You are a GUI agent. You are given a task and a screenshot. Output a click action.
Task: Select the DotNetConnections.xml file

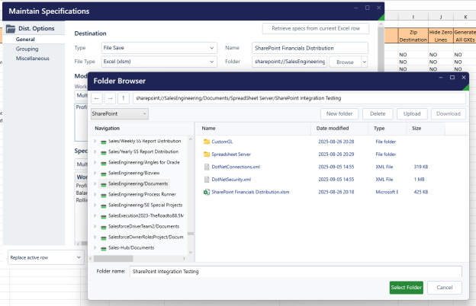click(238, 166)
